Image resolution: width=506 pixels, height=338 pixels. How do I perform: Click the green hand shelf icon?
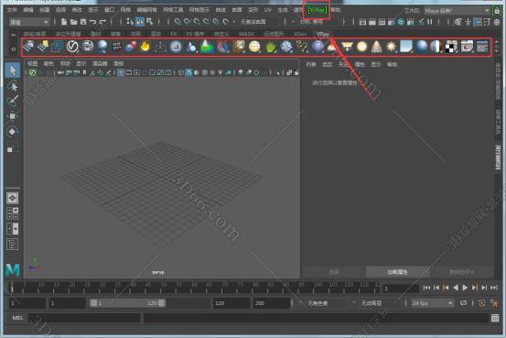[x=271, y=47]
